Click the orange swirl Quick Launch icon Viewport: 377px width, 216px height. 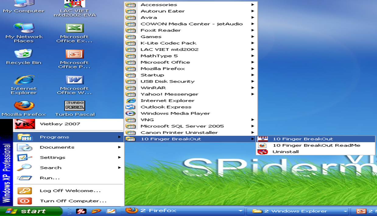click(x=96, y=211)
